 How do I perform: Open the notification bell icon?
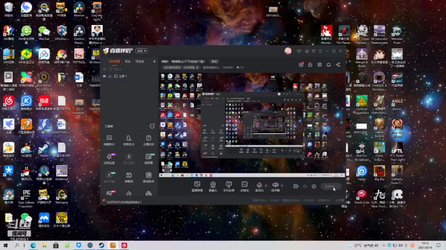(328, 64)
